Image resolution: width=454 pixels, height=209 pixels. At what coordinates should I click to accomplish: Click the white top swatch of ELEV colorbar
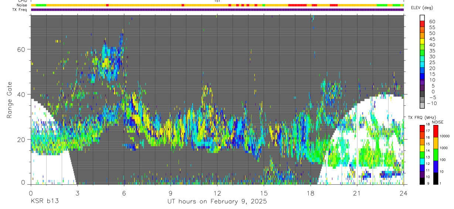(422, 18)
